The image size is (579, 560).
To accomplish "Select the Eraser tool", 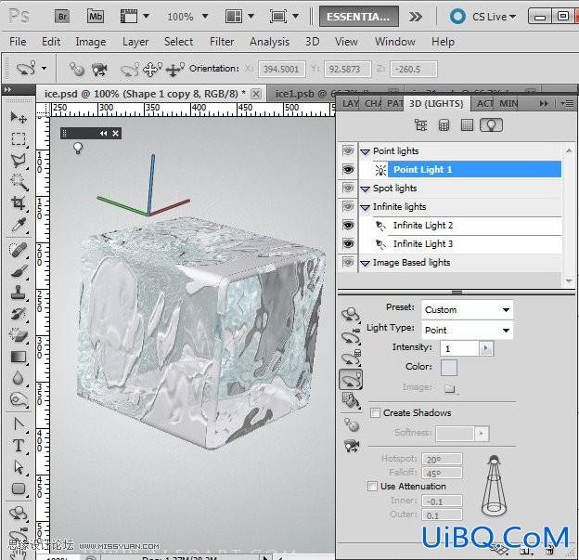I will (x=19, y=335).
